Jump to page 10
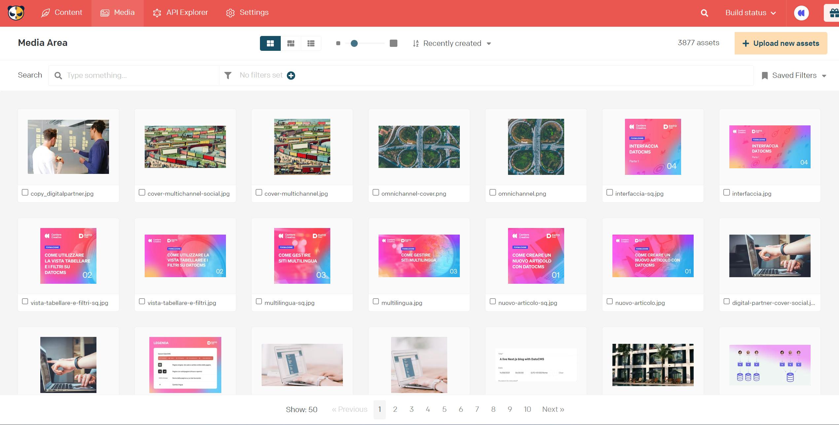Viewport: 839px width, 425px height. point(527,409)
